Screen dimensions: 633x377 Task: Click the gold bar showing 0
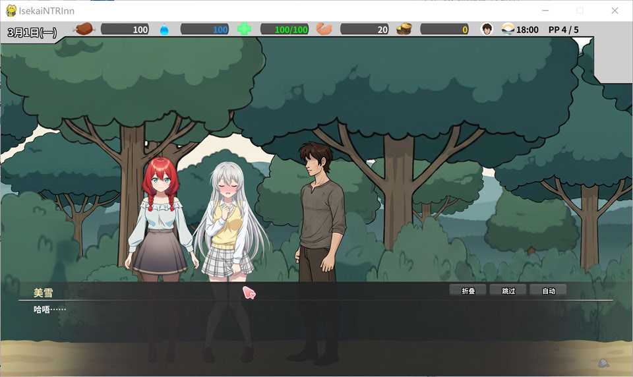point(444,30)
